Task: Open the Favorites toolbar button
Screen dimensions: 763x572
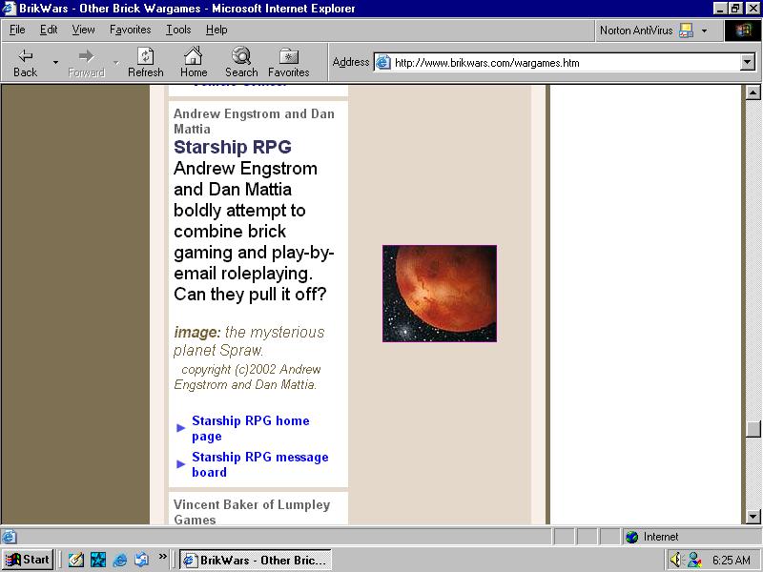Action: point(289,63)
